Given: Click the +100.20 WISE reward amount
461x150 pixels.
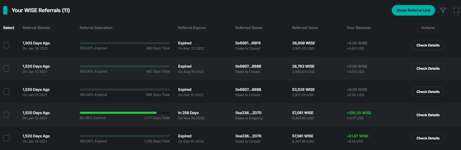Looking at the screenshot, I should coord(359,113).
